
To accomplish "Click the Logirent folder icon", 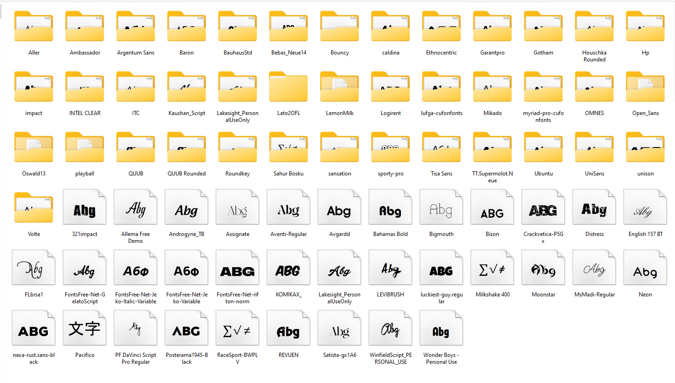I will 390,87.
